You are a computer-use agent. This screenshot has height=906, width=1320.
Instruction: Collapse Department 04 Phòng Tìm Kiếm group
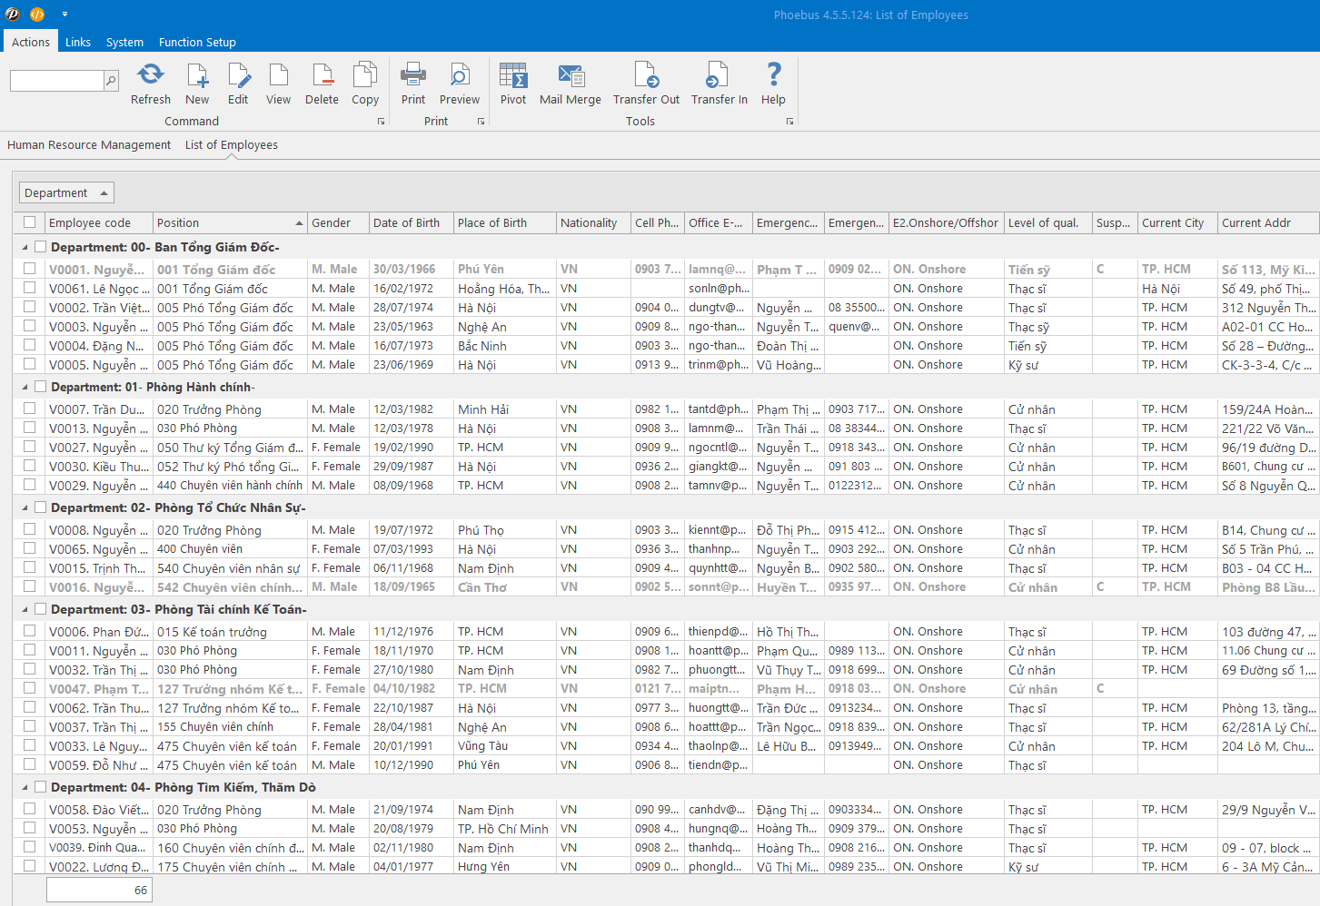[25, 788]
